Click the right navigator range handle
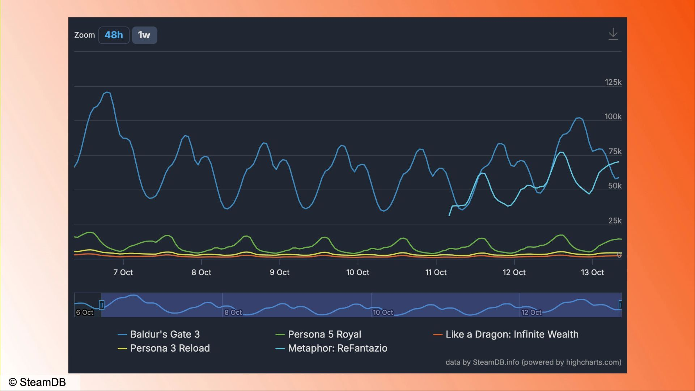This screenshot has height=391, width=695. tap(620, 305)
